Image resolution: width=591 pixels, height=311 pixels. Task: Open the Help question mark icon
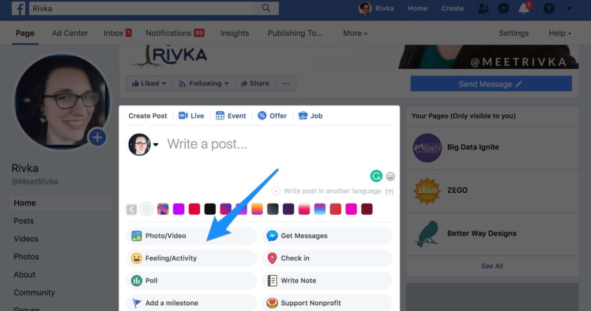[549, 9]
